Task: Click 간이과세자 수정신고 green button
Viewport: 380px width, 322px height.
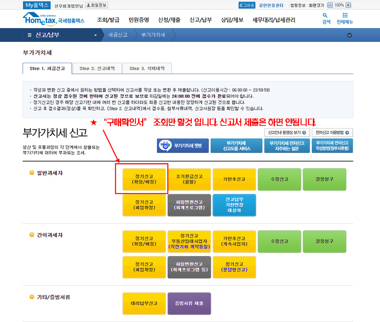Action: [279, 241]
